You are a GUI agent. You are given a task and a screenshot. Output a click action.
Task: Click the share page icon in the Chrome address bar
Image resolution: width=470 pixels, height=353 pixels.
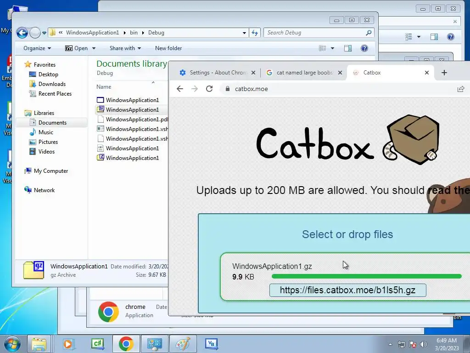pos(461,89)
